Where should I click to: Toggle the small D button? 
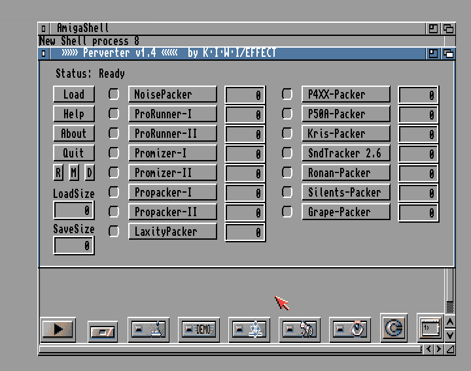pos(89,172)
